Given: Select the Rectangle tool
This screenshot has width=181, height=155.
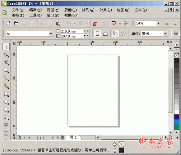Looking at the screenshot, I should click(x=6, y=94).
